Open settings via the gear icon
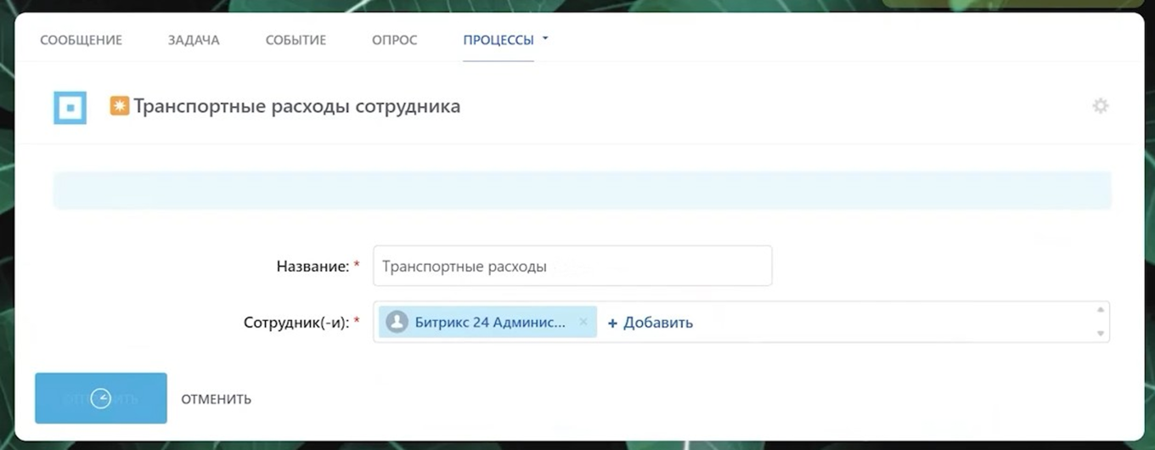Image resolution: width=1155 pixels, height=450 pixels. click(1100, 106)
